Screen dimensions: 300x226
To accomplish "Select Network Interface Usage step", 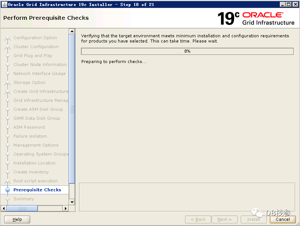I will tap(40, 73).
